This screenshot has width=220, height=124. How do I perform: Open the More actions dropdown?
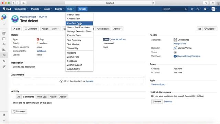55,29
